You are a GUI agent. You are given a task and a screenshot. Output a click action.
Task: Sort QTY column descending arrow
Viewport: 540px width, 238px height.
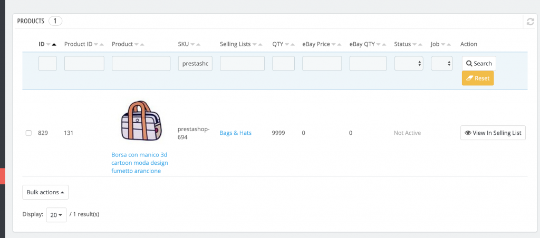click(x=287, y=44)
